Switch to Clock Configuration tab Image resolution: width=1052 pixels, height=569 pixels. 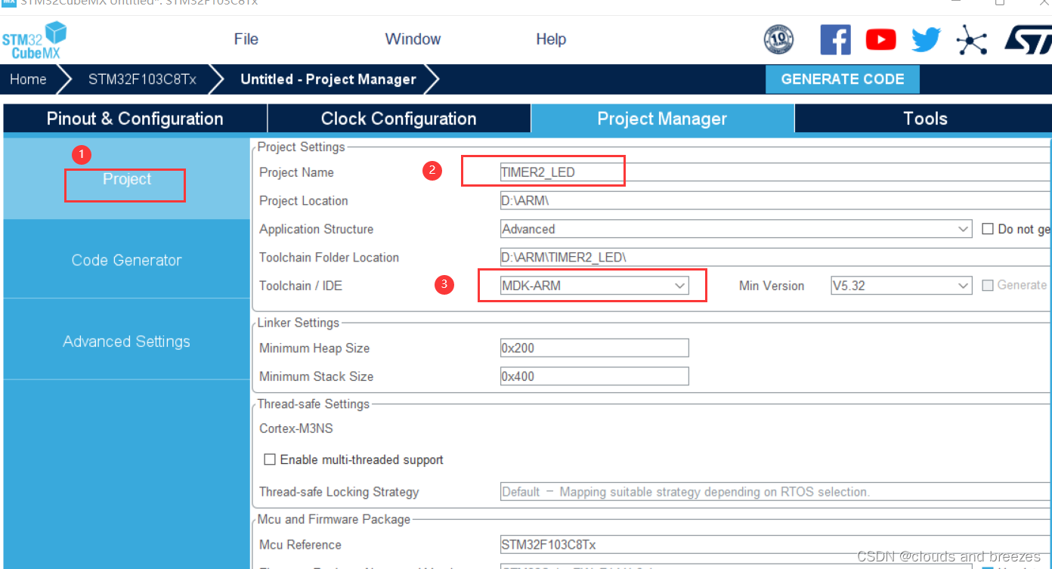(x=398, y=119)
